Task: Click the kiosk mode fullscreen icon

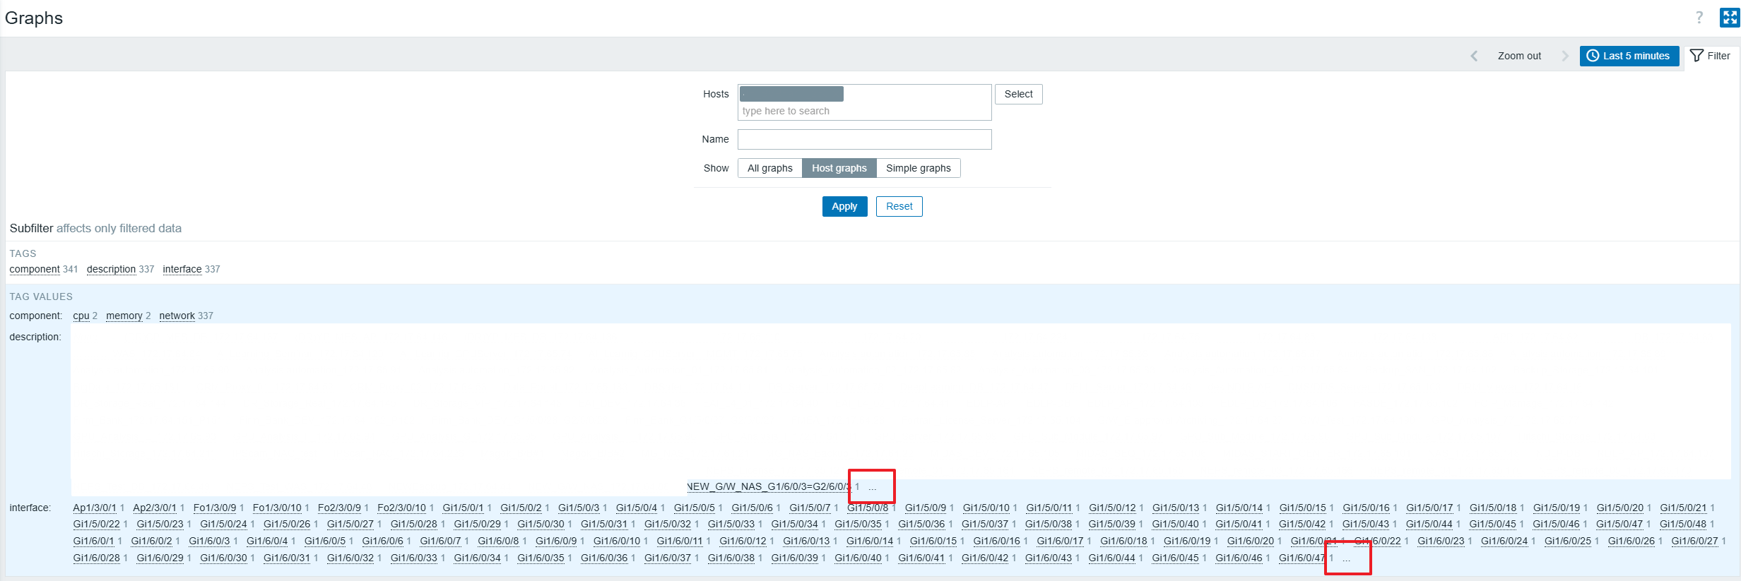Action: (x=1729, y=18)
